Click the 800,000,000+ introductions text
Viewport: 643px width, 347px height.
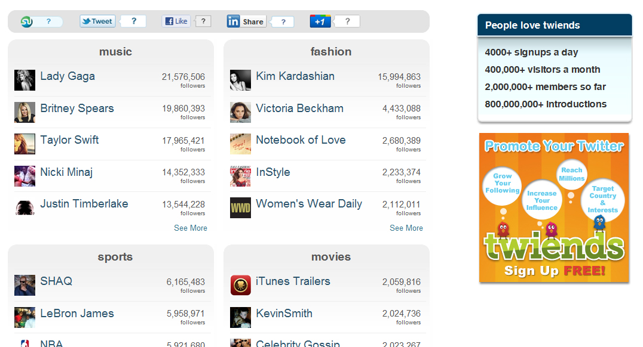click(x=546, y=104)
